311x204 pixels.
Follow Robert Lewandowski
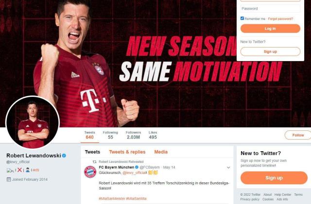(x=297, y=135)
